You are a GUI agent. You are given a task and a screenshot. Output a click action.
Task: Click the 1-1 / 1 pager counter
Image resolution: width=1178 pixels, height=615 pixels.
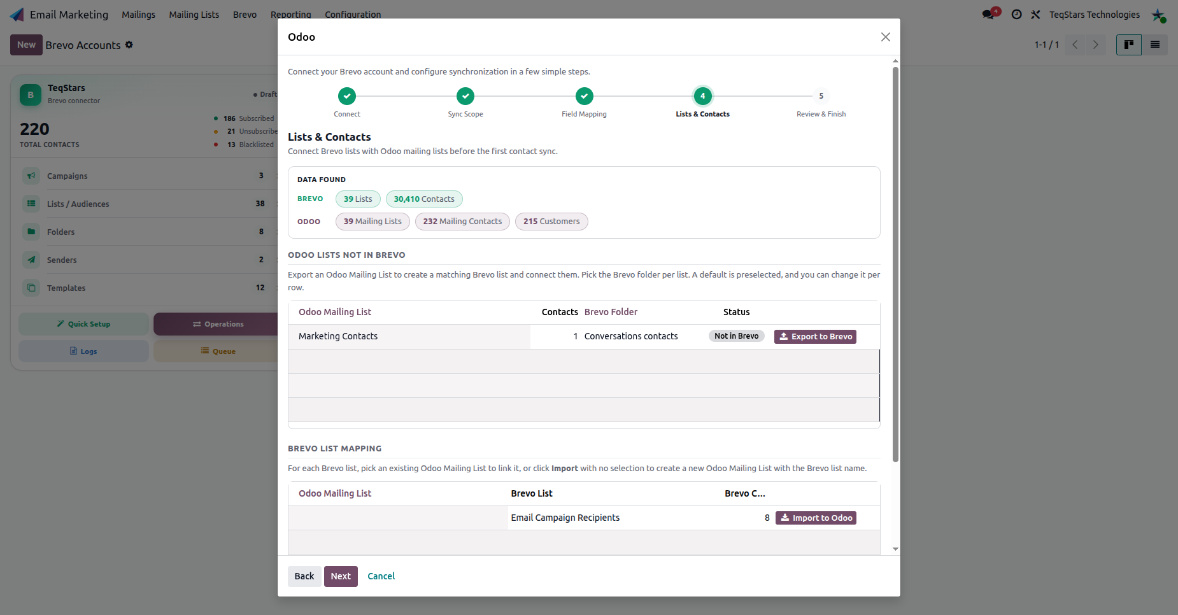1047,45
